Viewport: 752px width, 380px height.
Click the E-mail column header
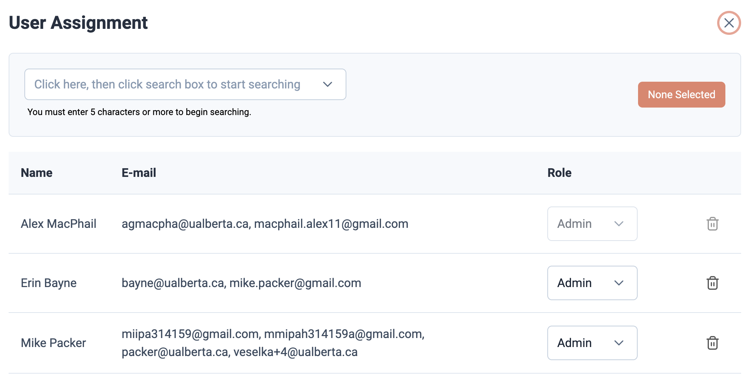click(139, 173)
